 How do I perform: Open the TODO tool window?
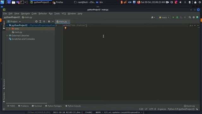point(11,106)
